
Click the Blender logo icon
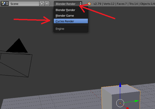coord(89,4)
